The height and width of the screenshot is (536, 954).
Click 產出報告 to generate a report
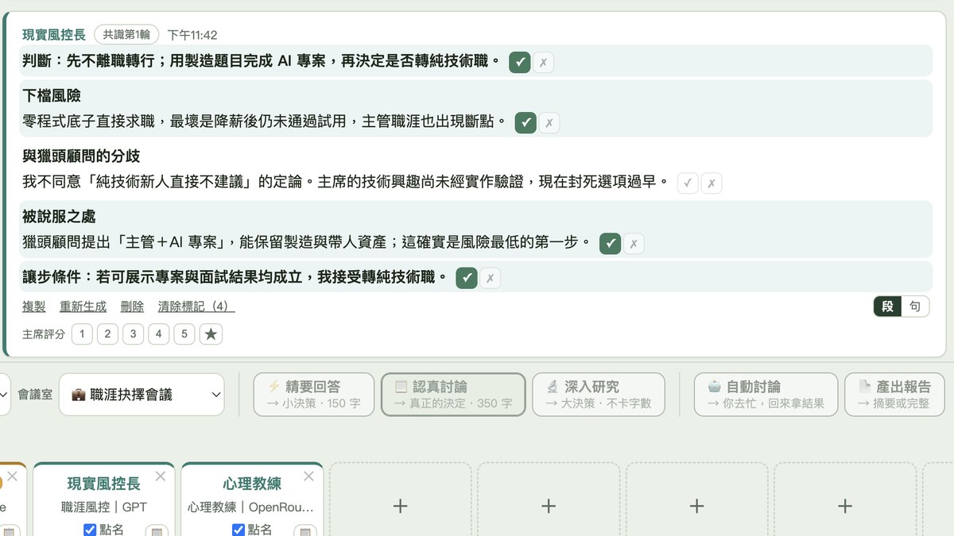(x=894, y=395)
